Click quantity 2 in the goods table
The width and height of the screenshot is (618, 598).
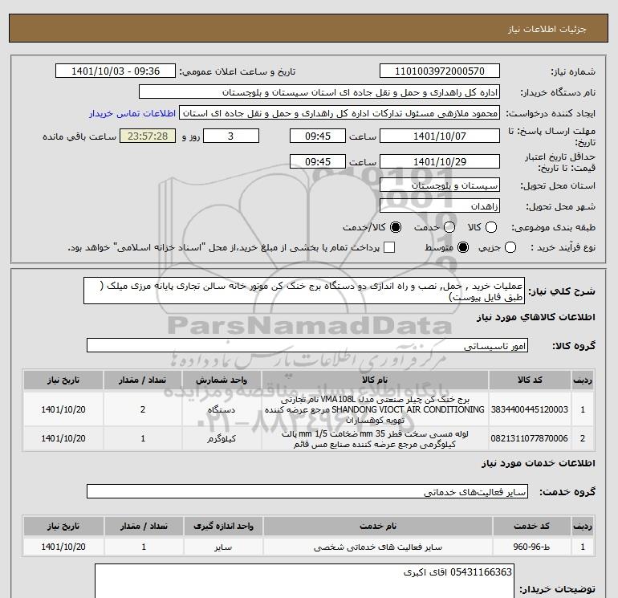point(143,409)
